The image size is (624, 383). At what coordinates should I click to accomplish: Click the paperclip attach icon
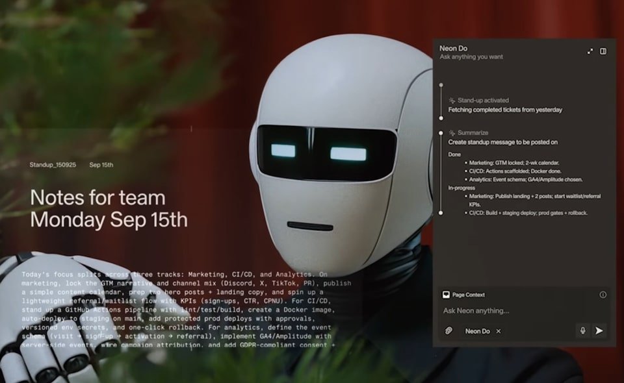point(448,331)
